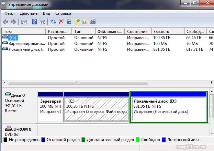Image resolution: width=214 pixels, height=151 pixels.
Task: Click the horizontal scrollbar left arrow
Action: tap(4, 82)
